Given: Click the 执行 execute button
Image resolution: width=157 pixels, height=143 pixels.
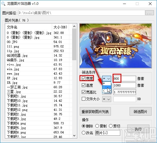Looking at the screenshot, I should coord(138,129).
